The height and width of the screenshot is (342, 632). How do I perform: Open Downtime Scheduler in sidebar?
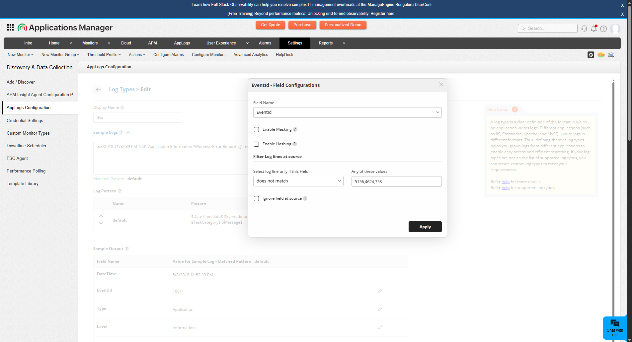click(x=27, y=146)
